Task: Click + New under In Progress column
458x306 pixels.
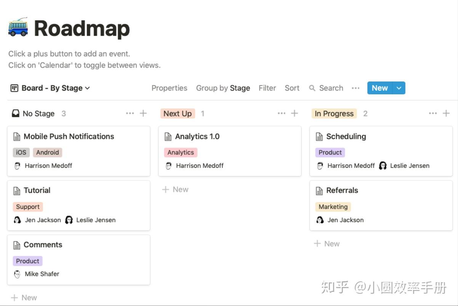Action: point(327,244)
